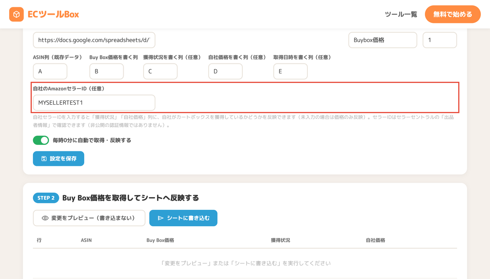Edit the Buy Box価格 column field B
Image resolution: width=490 pixels, height=279 pixels.
pyautogui.click(x=106, y=71)
